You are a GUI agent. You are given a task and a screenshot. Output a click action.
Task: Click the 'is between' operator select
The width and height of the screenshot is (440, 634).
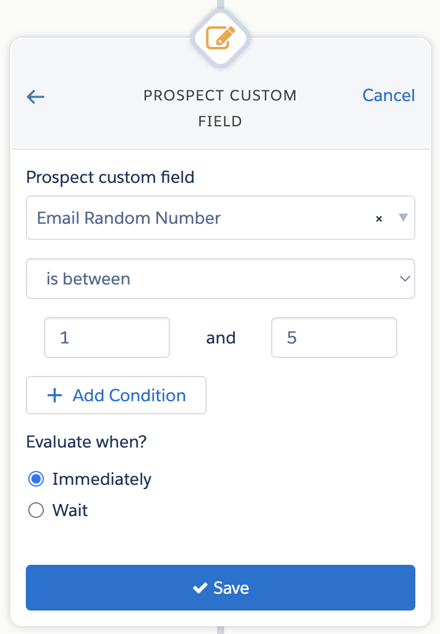220,279
